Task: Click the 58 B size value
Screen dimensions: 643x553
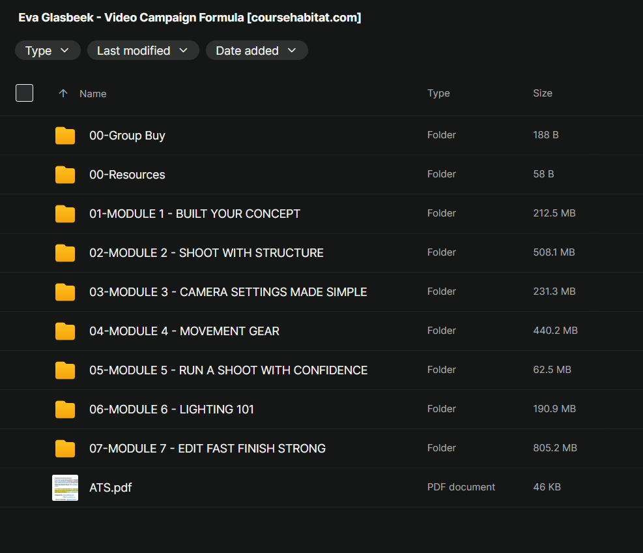Action: coord(543,174)
